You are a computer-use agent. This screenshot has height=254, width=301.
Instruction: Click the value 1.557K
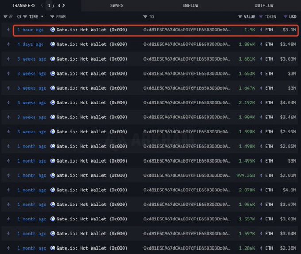point(247,219)
